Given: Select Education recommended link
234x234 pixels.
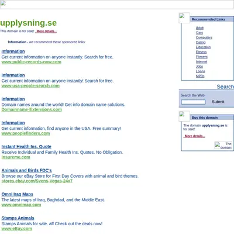Looking at the screenshot, I should coord(203,47).
